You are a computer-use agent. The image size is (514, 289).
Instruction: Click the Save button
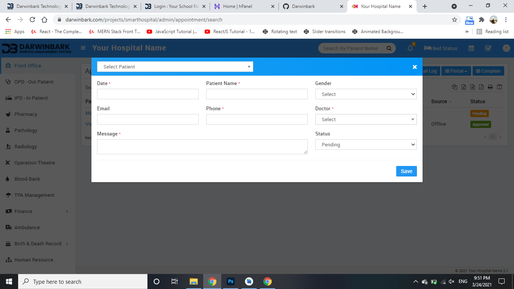(406, 171)
